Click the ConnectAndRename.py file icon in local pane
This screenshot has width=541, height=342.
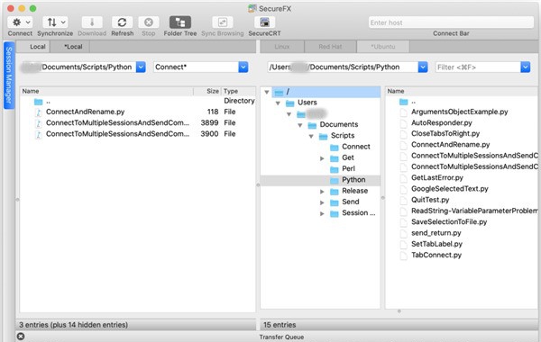pyautogui.click(x=38, y=112)
